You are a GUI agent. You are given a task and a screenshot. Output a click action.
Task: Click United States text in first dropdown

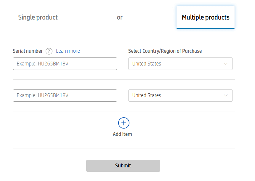point(147,64)
